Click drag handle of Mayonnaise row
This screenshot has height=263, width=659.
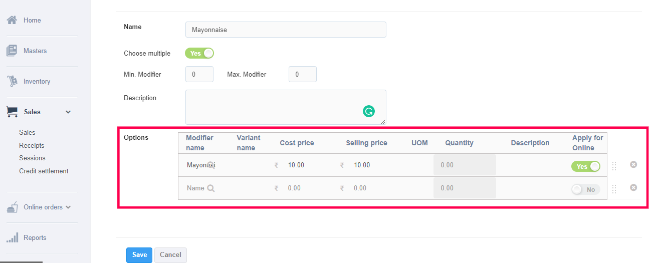point(614,166)
